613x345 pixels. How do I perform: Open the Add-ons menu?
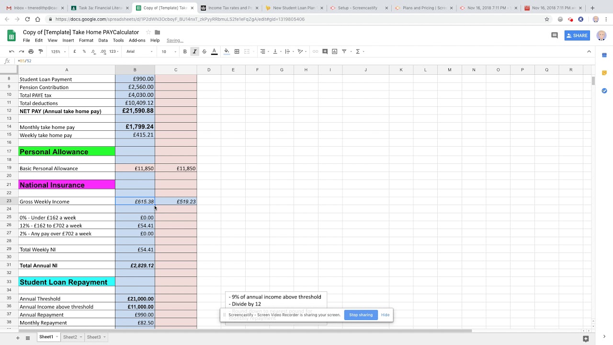(x=137, y=40)
